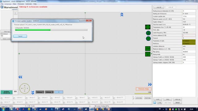Image resolution: width=198 pixels, height=111 pixels.
Task: Click the Marvelmind robotics logo
Action: (x=9, y=8)
